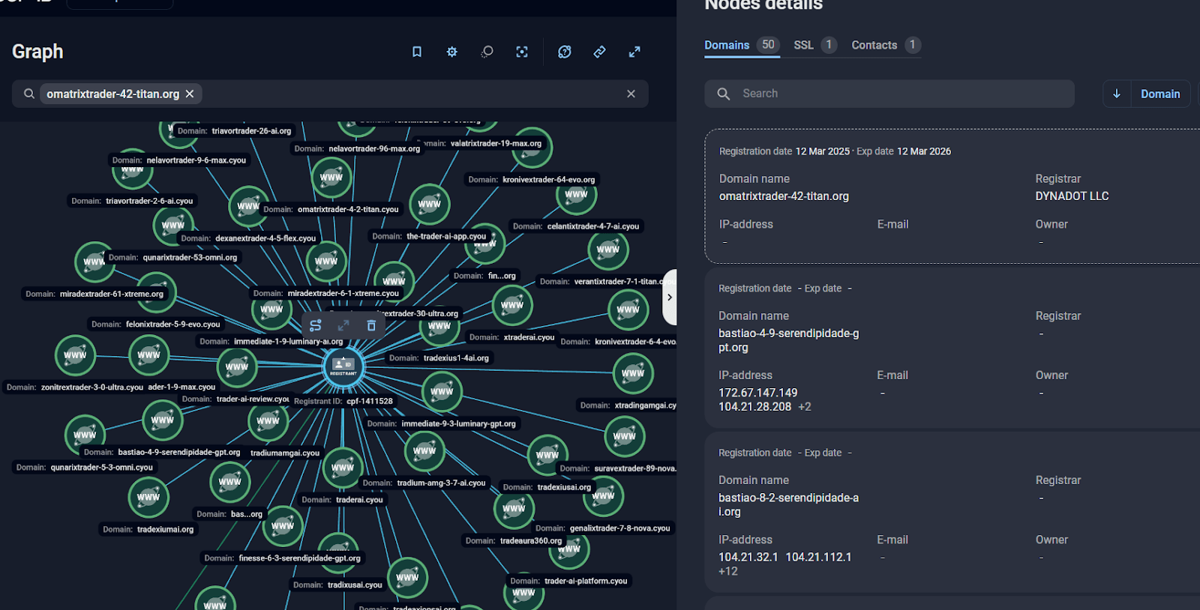Select the tradexiumai.org node label
1200x610 pixels.
[x=148, y=530]
